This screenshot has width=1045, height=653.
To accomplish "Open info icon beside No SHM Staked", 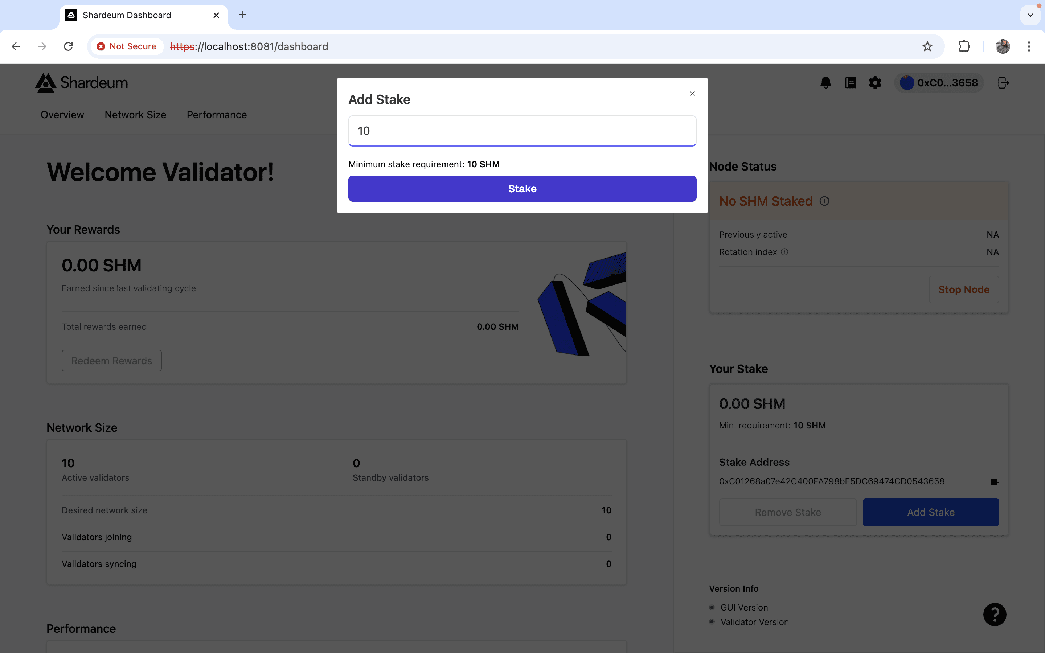I will click(x=824, y=201).
